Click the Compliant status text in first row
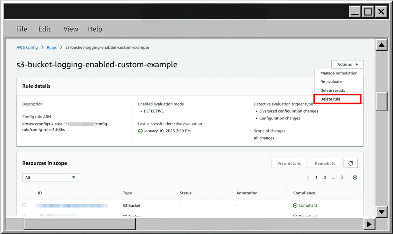Image resolution: width=393 pixels, height=234 pixels. click(x=308, y=205)
